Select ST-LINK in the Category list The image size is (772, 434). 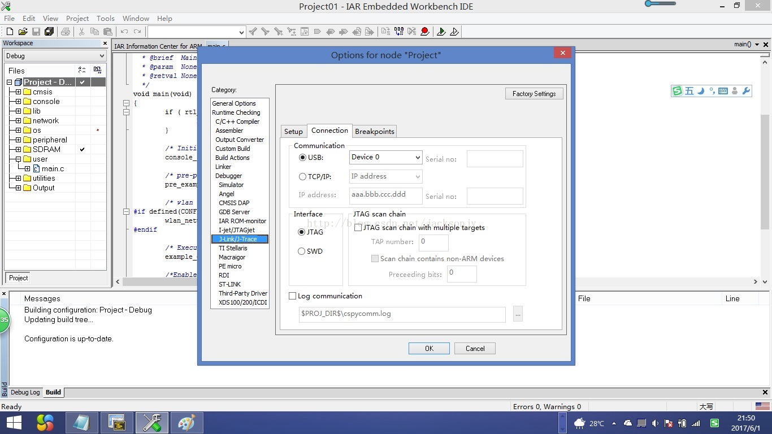[230, 284]
